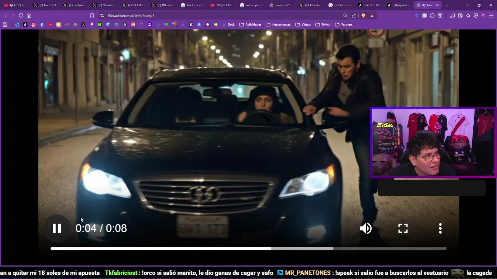Image resolution: width=497 pixels, height=279 pixels.
Task: Switch to the '(2) #Nvidia' tab
Action: coord(163,5)
